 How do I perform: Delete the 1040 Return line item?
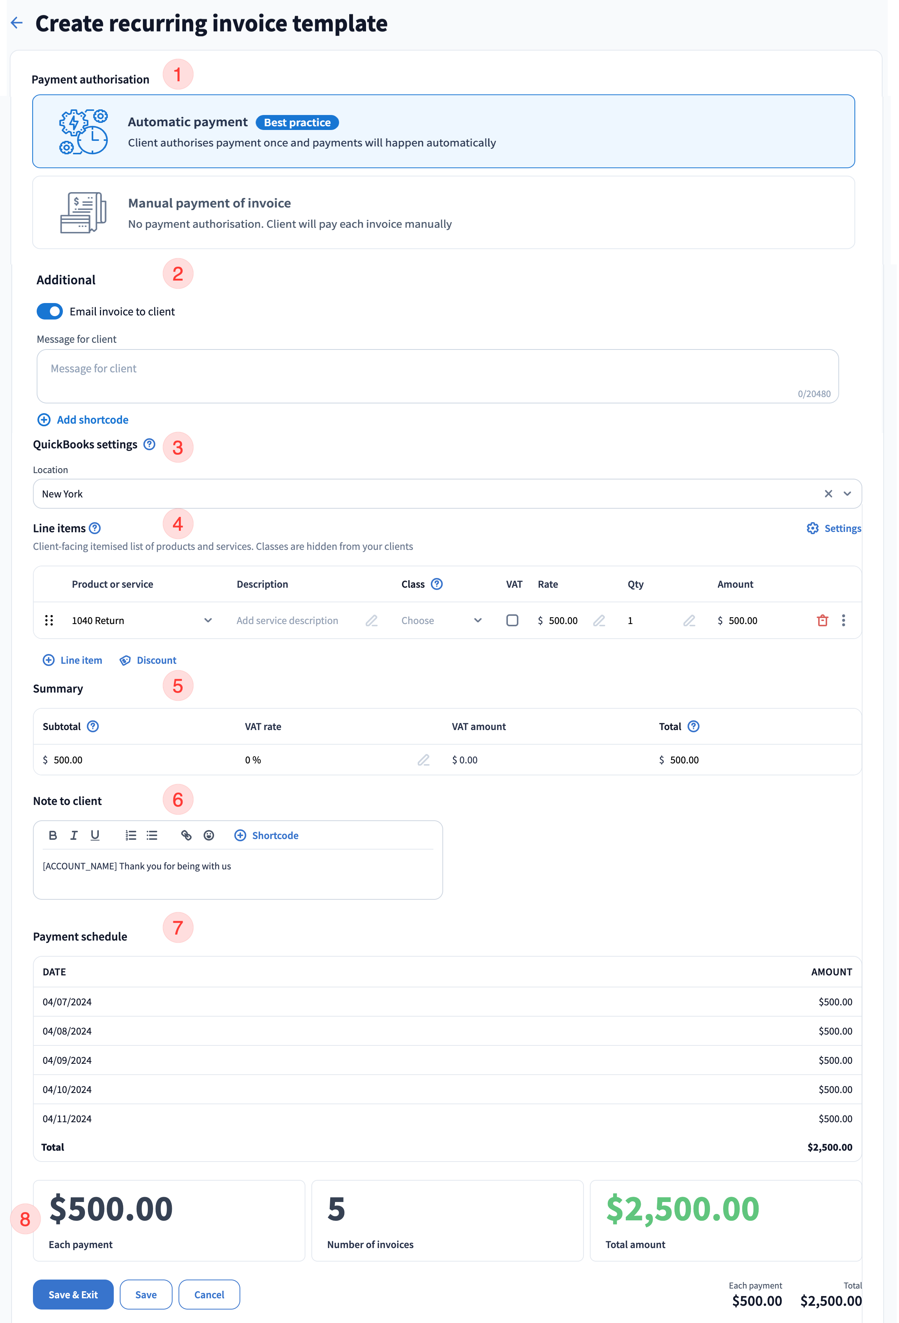pos(822,621)
